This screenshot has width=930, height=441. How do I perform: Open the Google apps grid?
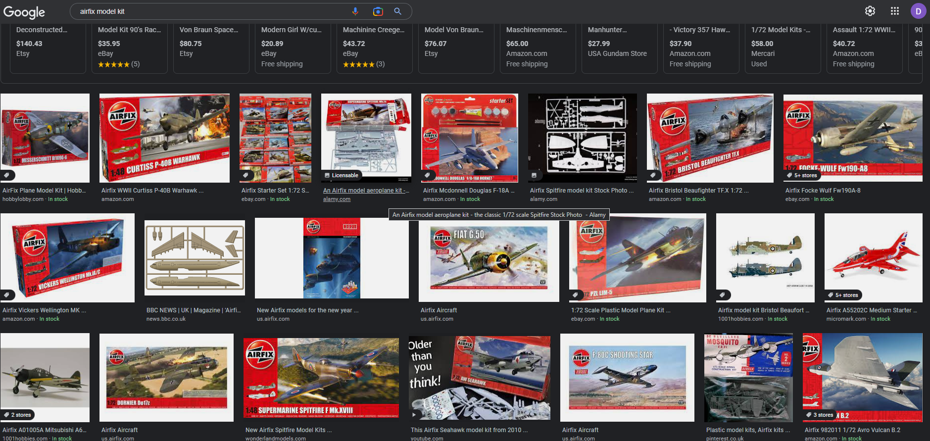pyautogui.click(x=895, y=11)
